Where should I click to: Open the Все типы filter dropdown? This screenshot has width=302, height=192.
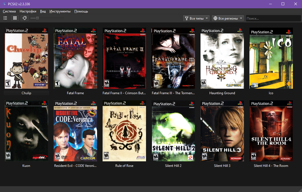(196, 18)
